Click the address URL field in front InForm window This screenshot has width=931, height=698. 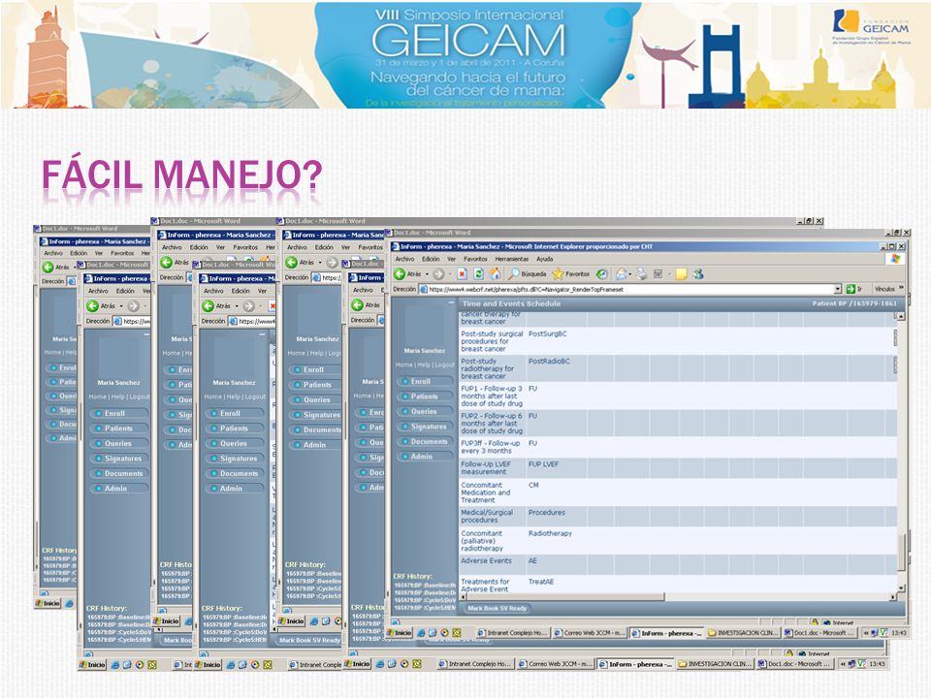626,289
